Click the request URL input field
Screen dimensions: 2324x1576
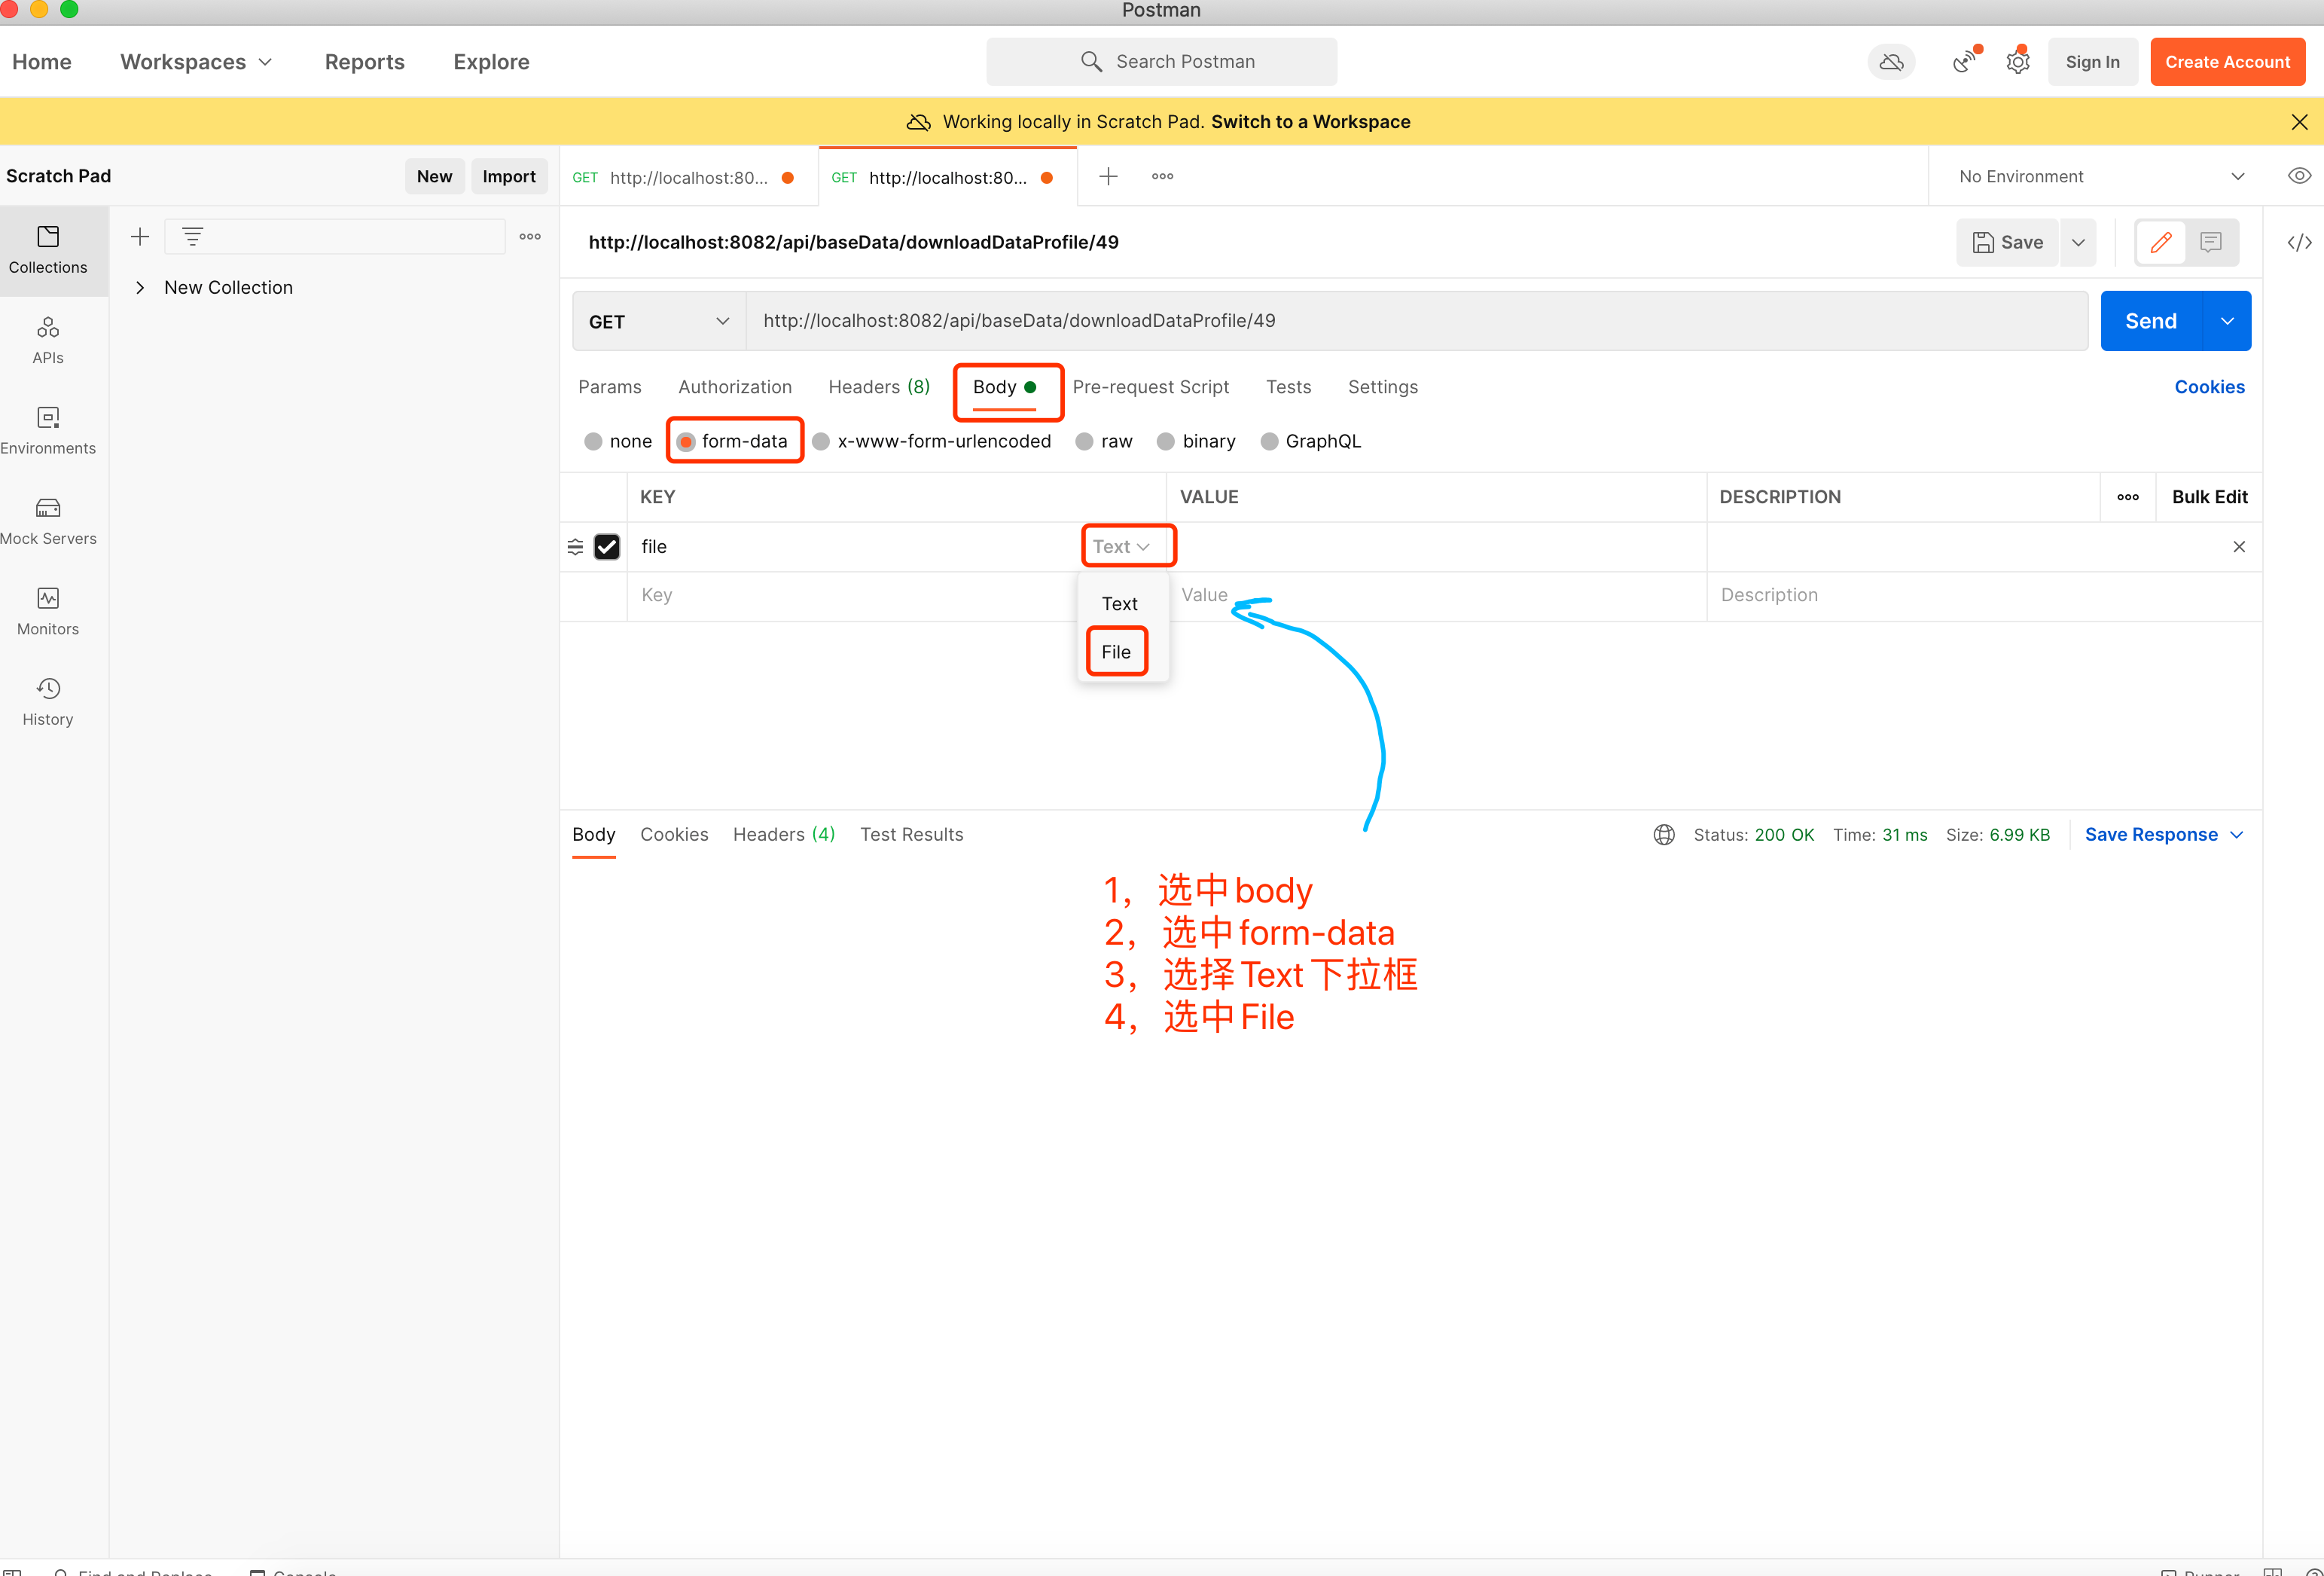1416,321
